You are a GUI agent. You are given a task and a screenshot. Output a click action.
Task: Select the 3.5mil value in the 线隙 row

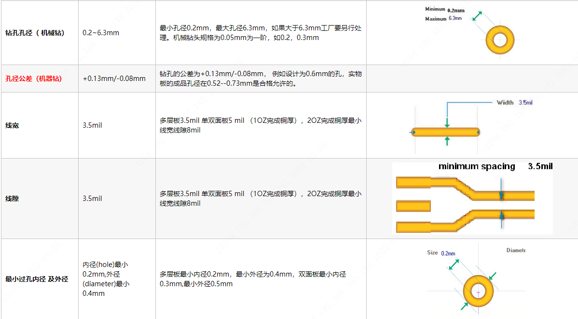tap(92, 199)
